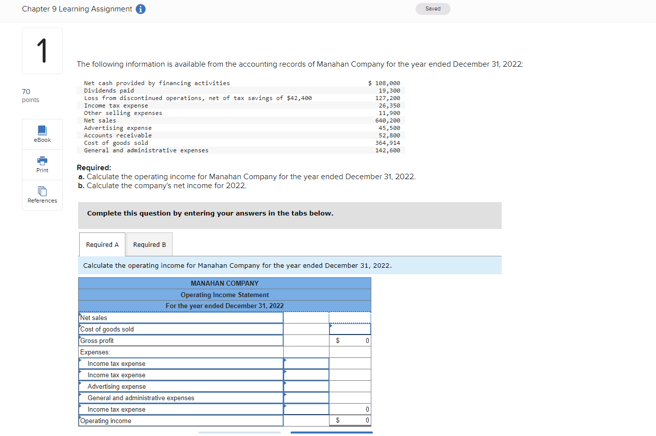Click the net cash financing value $ 108,000
Screen dimensions: 656x436
[384, 83]
